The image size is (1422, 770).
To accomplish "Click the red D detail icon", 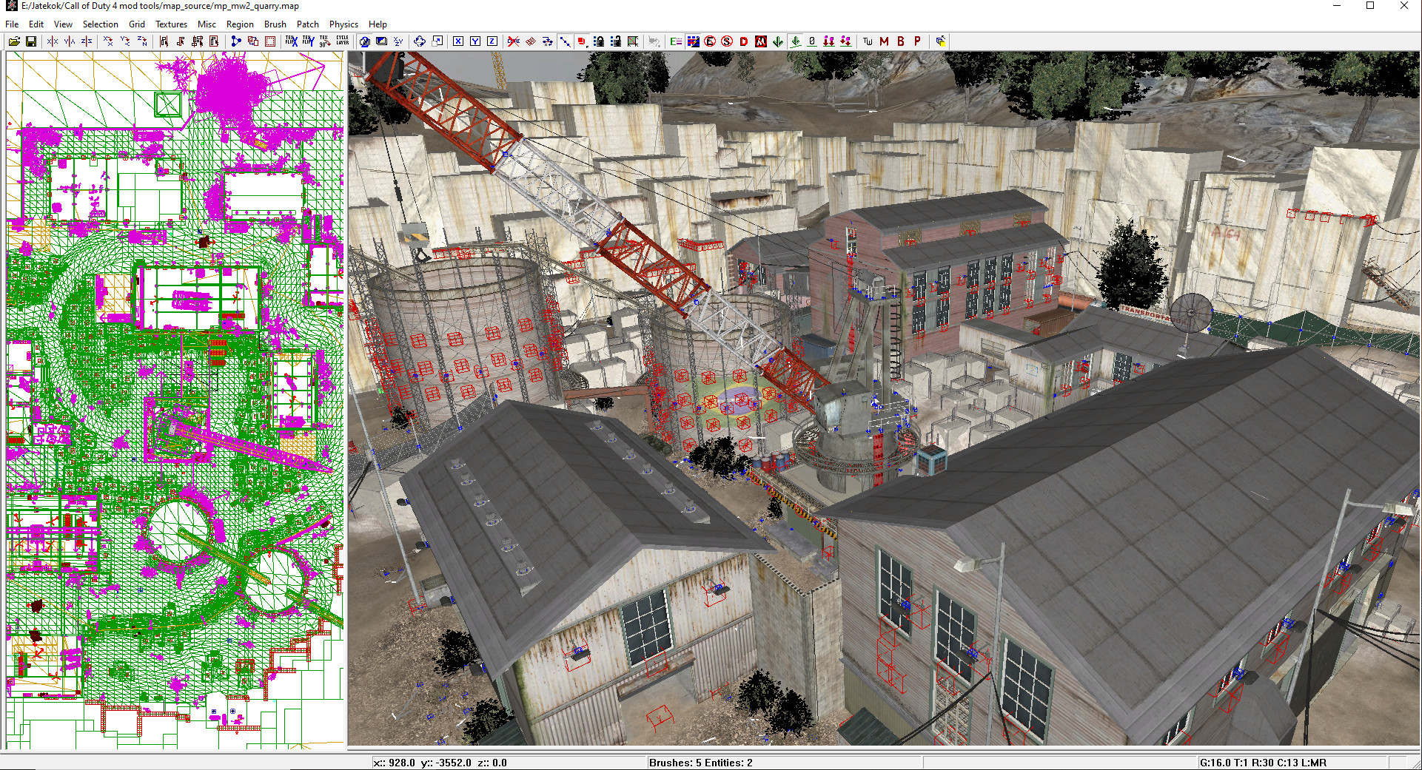I will pos(744,41).
